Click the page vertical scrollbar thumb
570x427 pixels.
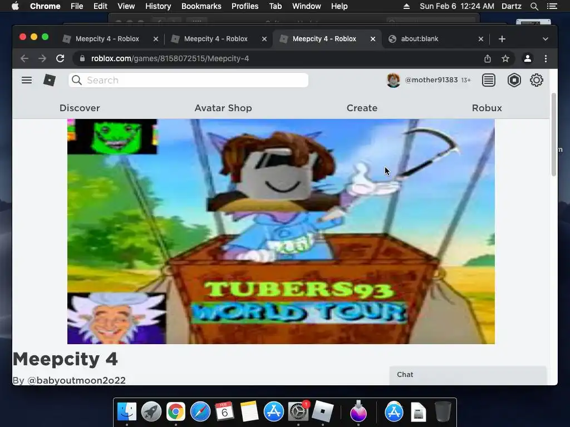pyautogui.click(x=554, y=135)
